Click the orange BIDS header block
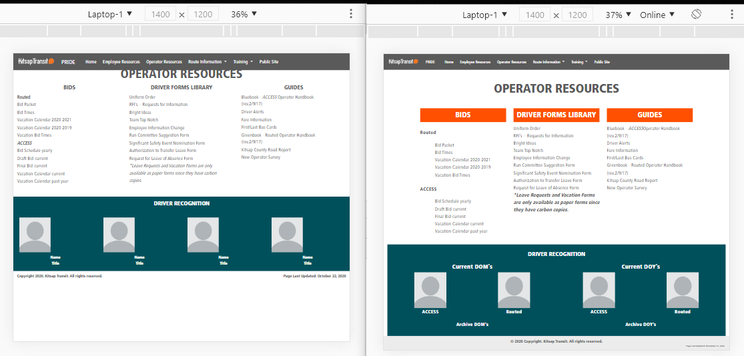The width and height of the screenshot is (744, 356). click(463, 115)
